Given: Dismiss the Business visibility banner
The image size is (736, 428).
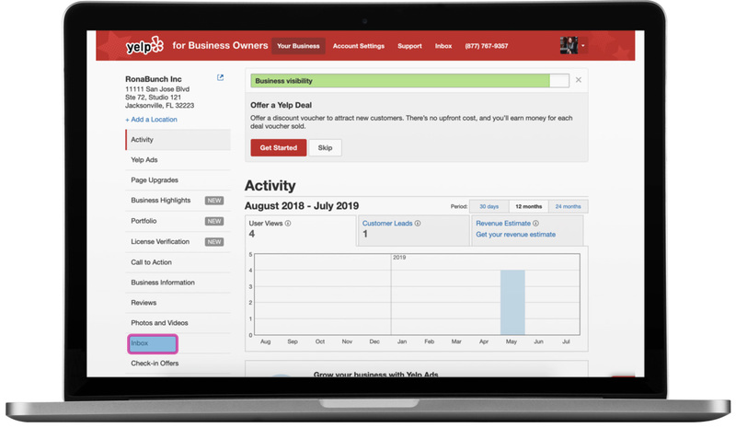Looking at the screenshot, I should 579,80.
